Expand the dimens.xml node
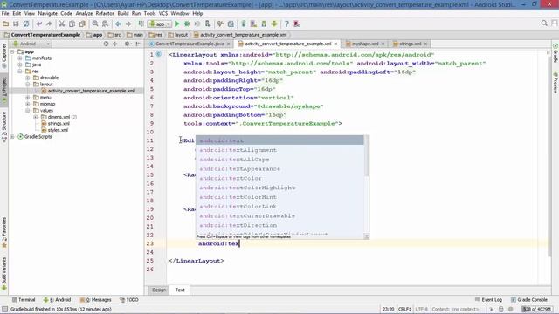Image resolution: width=559 pixels, height=314 pixels. pyautogui.click(x=36, y=117)
